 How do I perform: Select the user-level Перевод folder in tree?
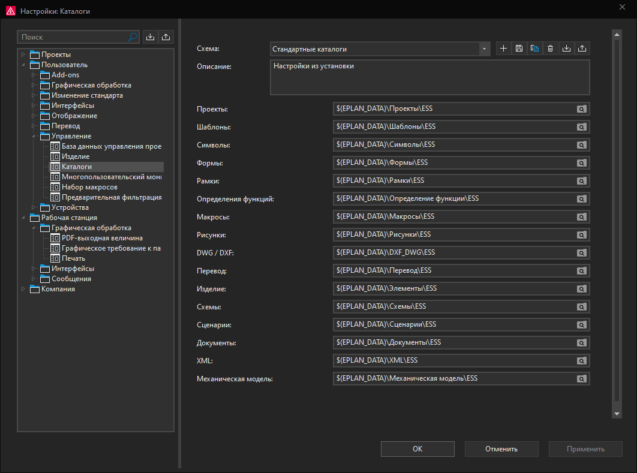tap(61, 126)
